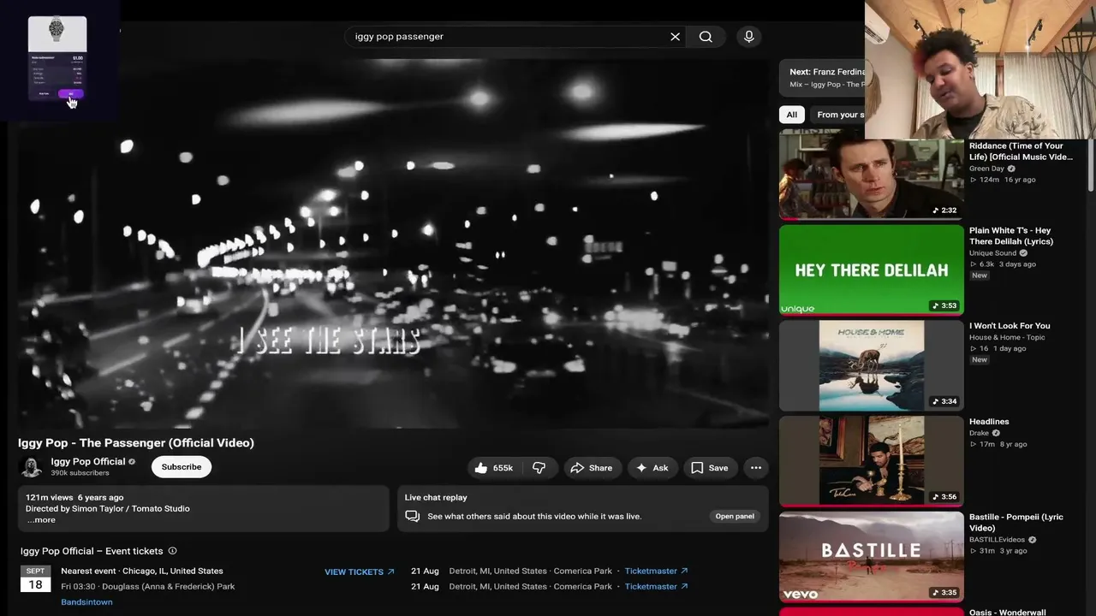Click the info icon next to Event tickets
The width and height of the screenshot is (1096, 616).
click(x=172, y=551)
